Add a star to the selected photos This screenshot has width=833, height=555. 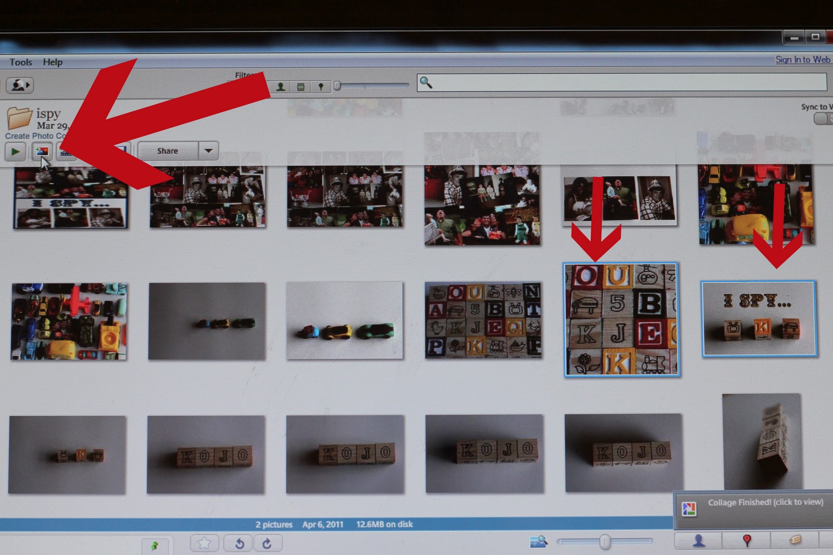(x=204, y=543)
